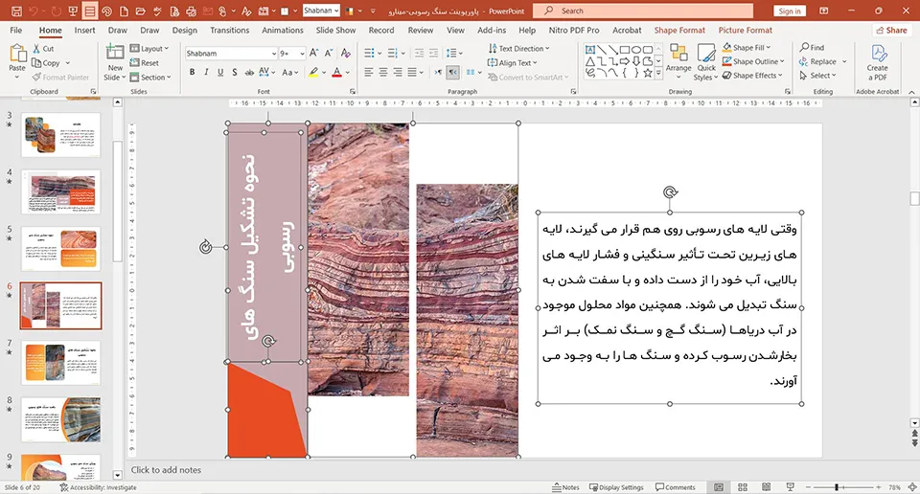
Task: Toggle italic formatting
Action: coord(206,72)
